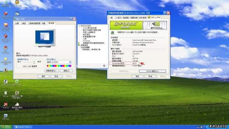Screen dimensions: 229x129
Task: Select 螢幕解析度和重新整理速率 tree item
Action: (94, 43)
